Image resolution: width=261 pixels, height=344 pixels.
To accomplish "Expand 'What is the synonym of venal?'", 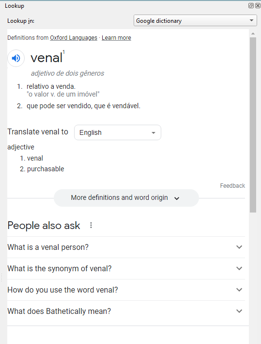I will [126, 268].
